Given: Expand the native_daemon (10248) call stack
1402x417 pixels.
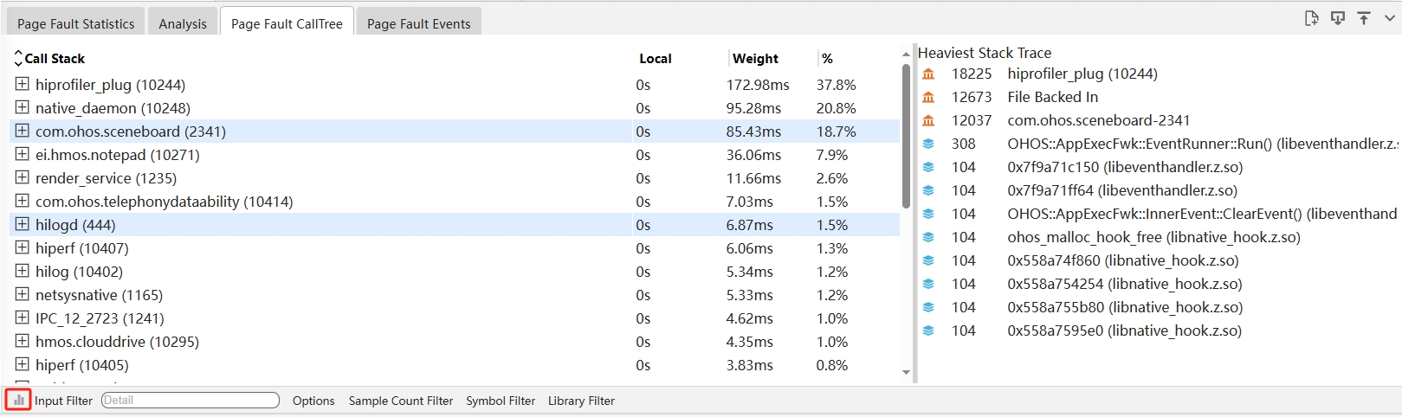Looking at the screenshot, I should click(x=23, y=108).
